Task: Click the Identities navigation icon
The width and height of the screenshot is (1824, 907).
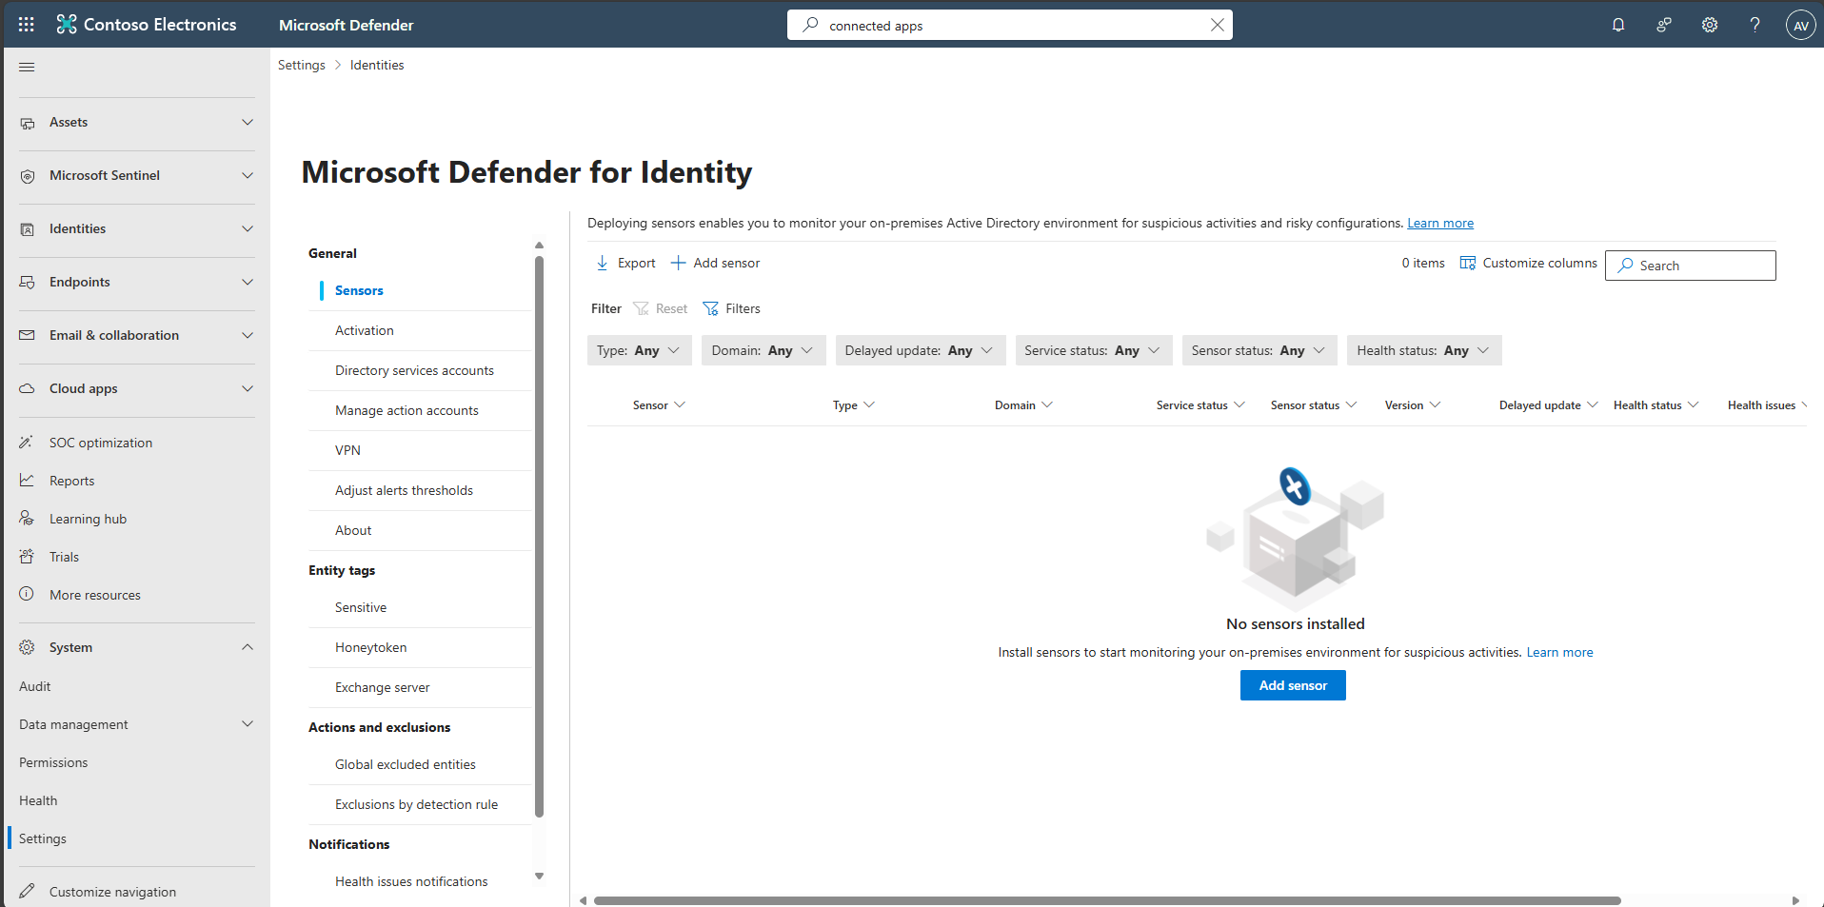Action: pyautogui.click(x=28, y=229)
